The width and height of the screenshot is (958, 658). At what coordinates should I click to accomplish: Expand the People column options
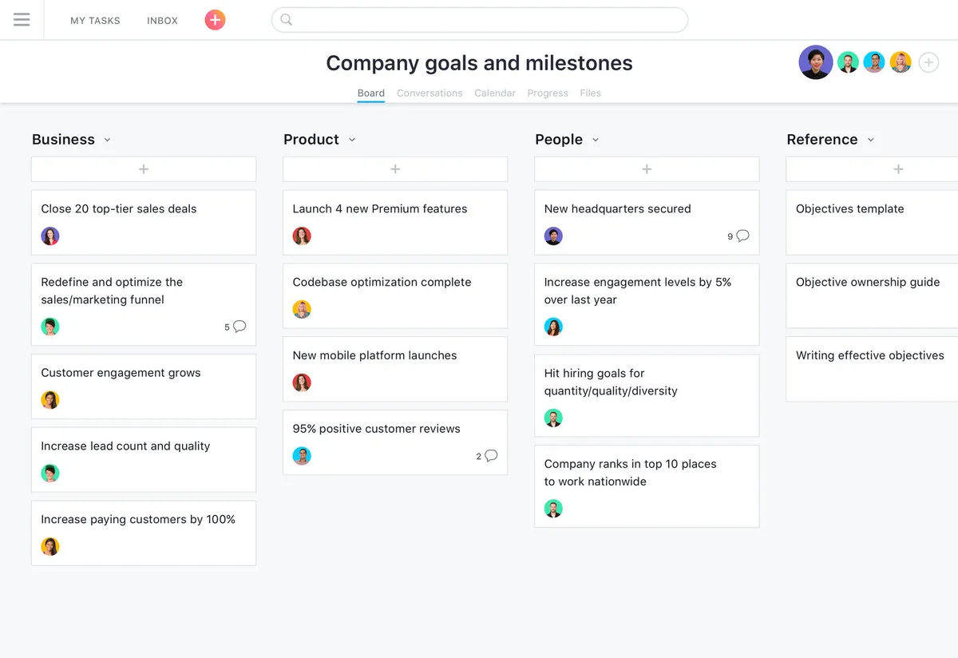click(596, 140)
